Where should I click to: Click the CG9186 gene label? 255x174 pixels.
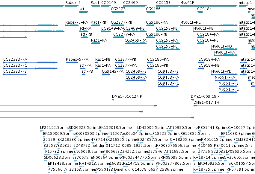[x=153, y=9]
